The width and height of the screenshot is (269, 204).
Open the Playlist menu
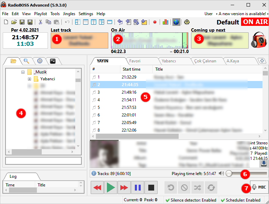(x=40, y=14)
